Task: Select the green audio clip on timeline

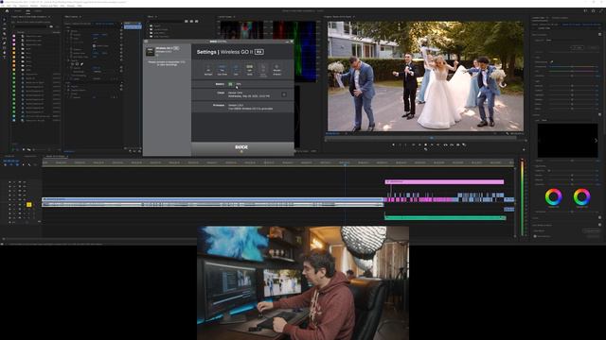Action: 445,218
